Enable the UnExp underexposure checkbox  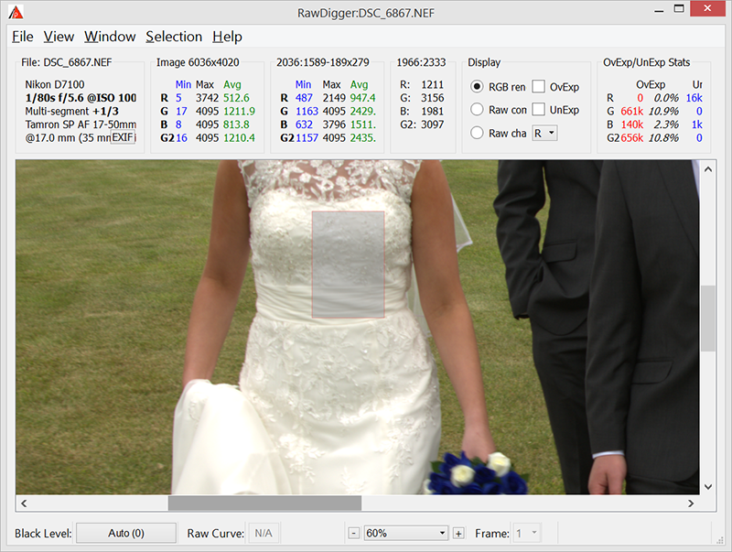coord(539,110)
